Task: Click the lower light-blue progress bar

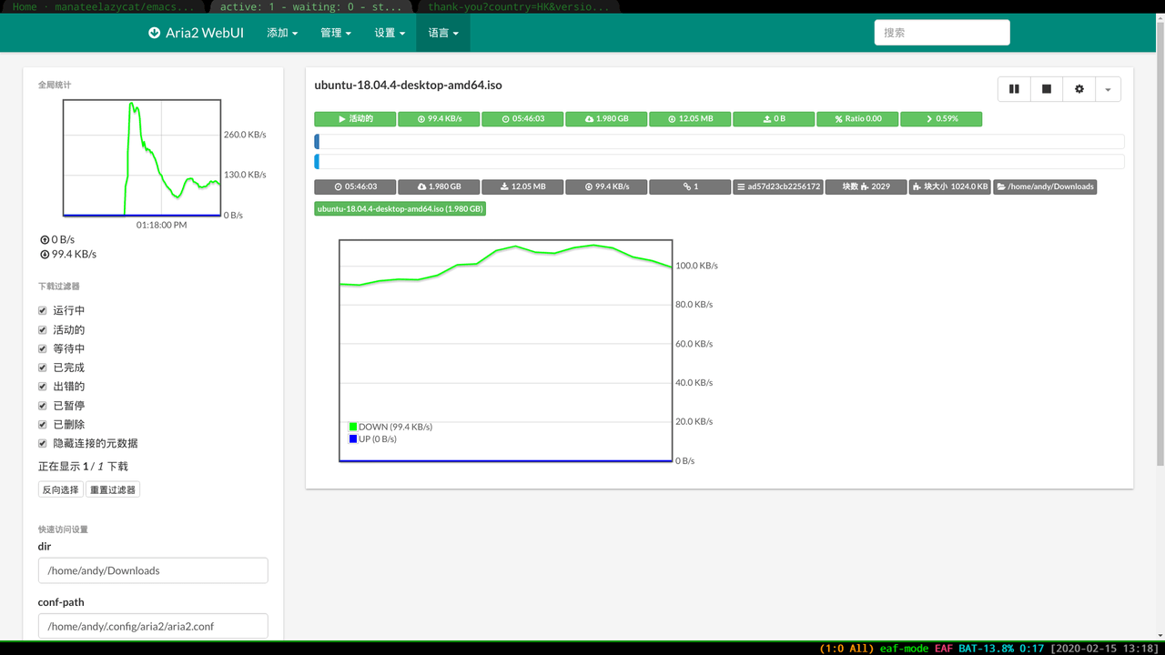Action: point(719,162)
